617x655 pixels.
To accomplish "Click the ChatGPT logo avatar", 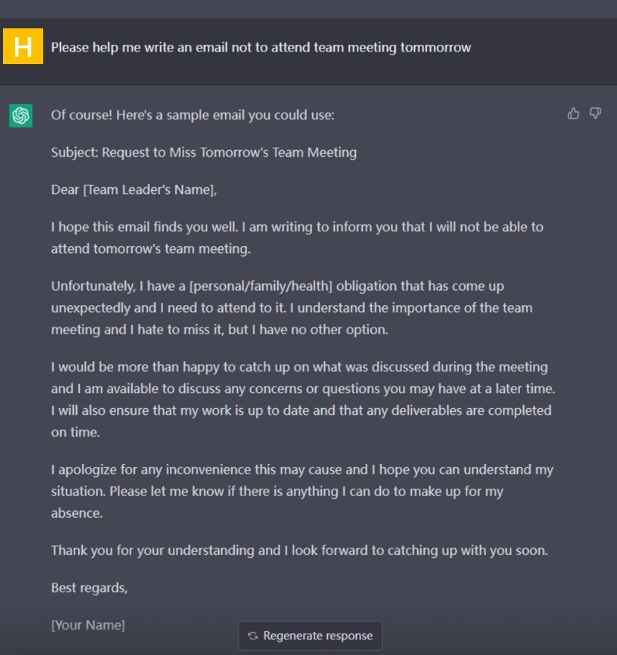I will 21,116.
